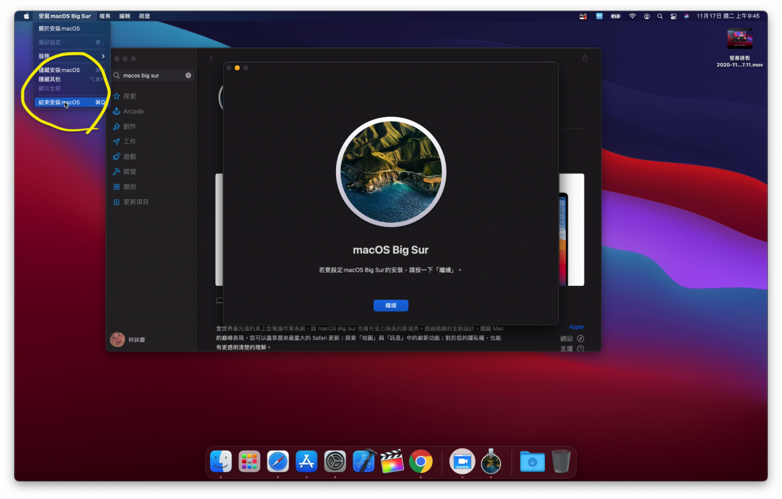Expand the 服務 submenu
782x499 pixels.
point(71,56)
